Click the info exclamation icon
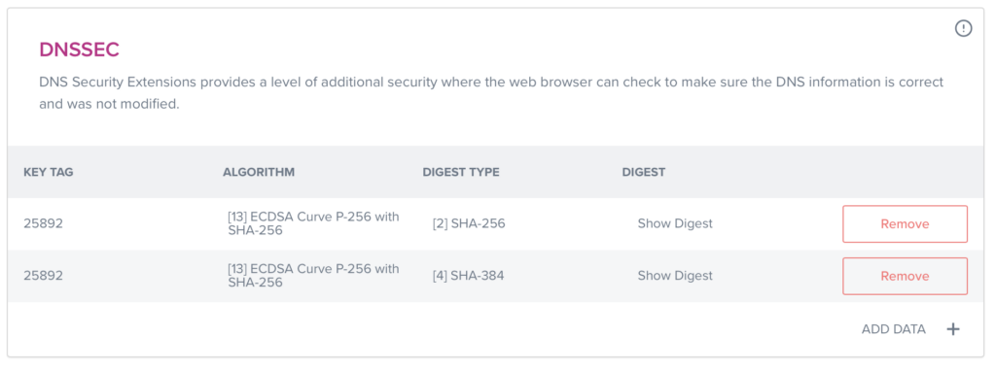The image size is (996, 371). [964, 28]
